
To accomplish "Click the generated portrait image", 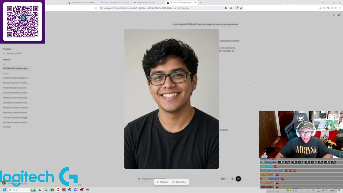I will [171, 99].
